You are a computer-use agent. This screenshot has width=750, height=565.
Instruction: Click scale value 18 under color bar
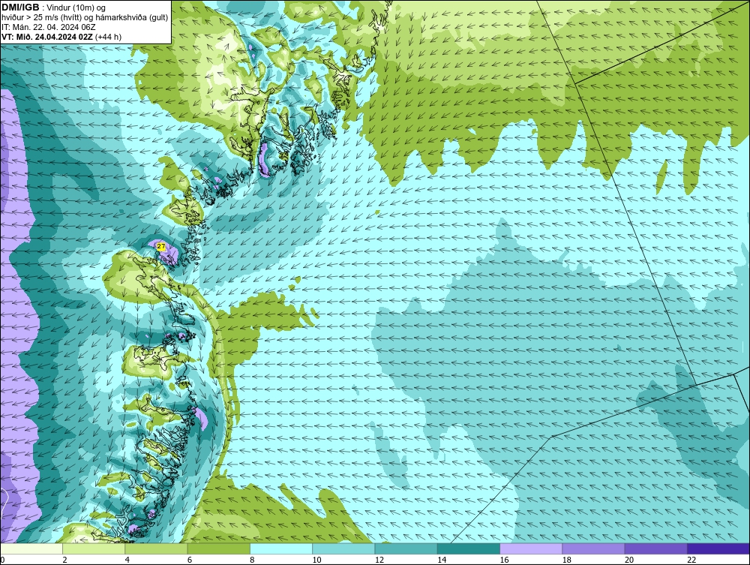566,560
